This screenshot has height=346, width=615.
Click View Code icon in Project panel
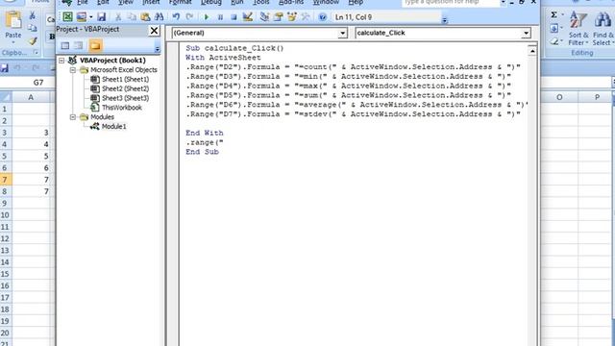click(65, 46)
